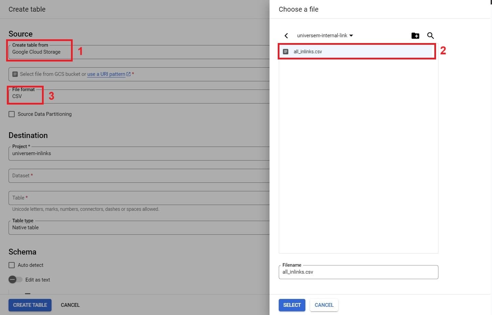Image resolution: width=492 pixels, height=315 pixels.
Task: Check the Auto detect schema checkbox
Action: click(x=12, y=265)
